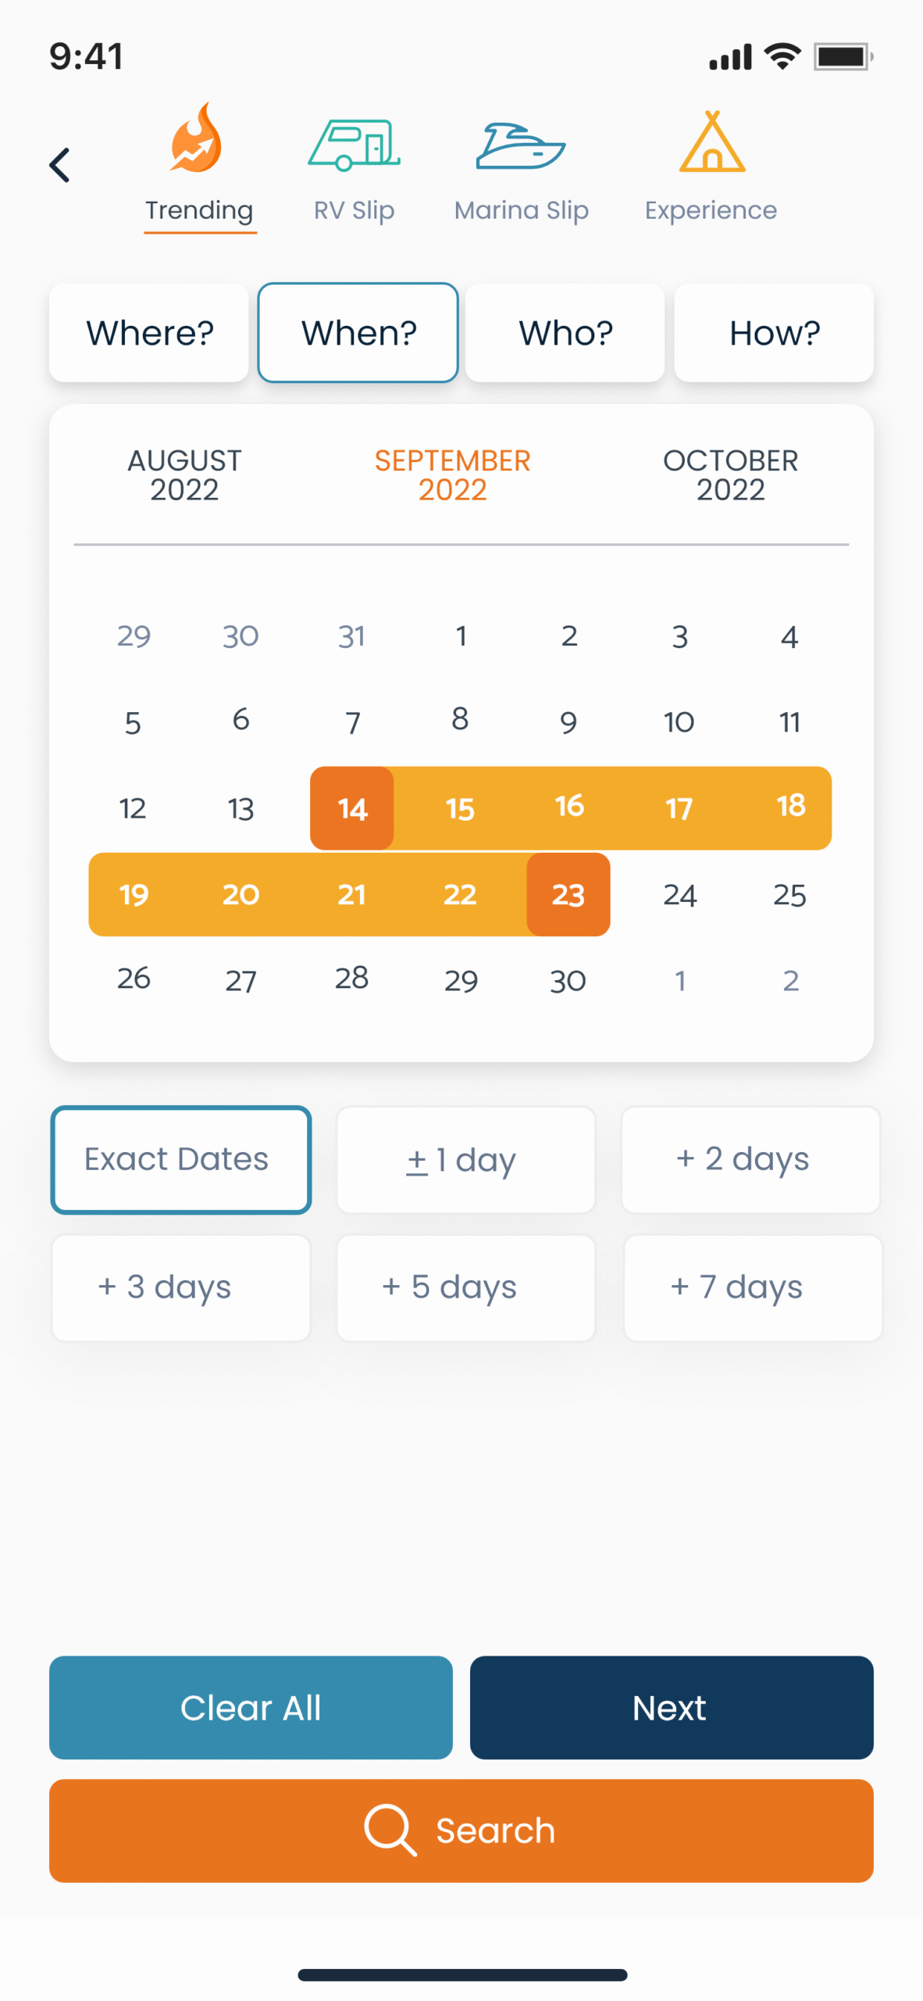This screenshot has height=2001, width=923.
Task: Switch calendar to August 2022
Action: pos(184,474)
